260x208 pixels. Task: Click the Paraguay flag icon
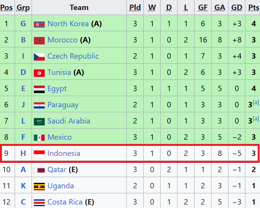[39, 105]
